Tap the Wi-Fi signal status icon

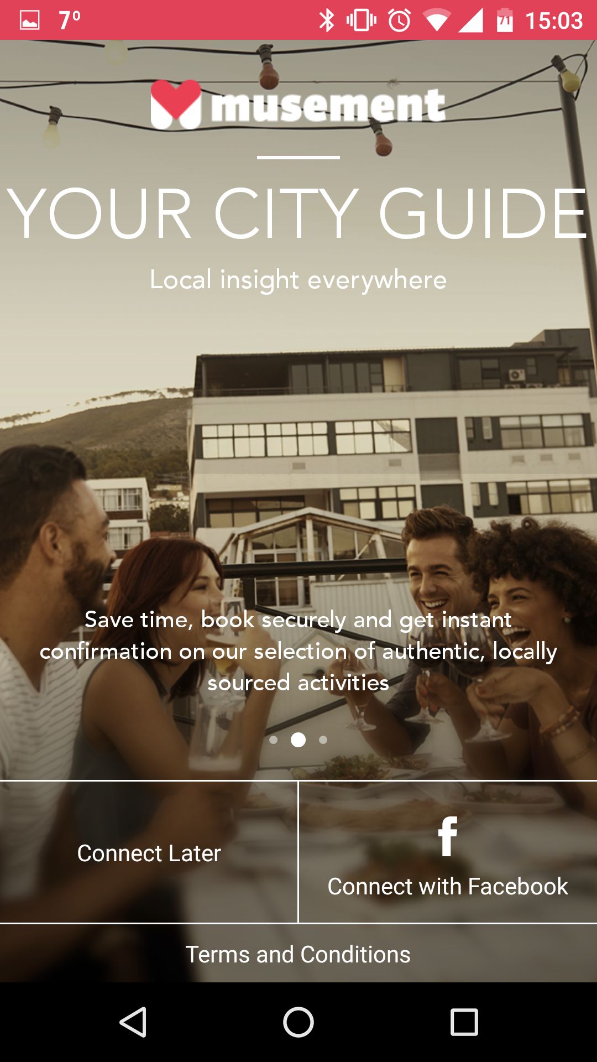437,21
